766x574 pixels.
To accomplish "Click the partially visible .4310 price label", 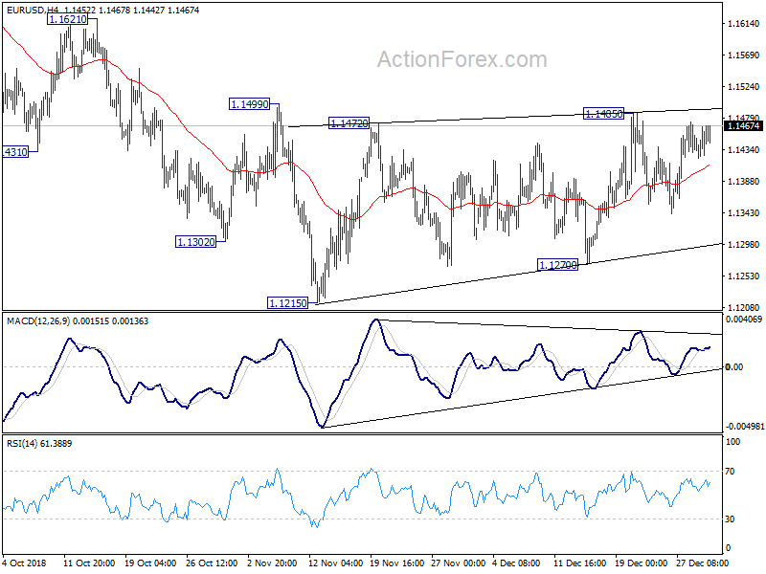I will pyautogui.click(x=15, y=152).
